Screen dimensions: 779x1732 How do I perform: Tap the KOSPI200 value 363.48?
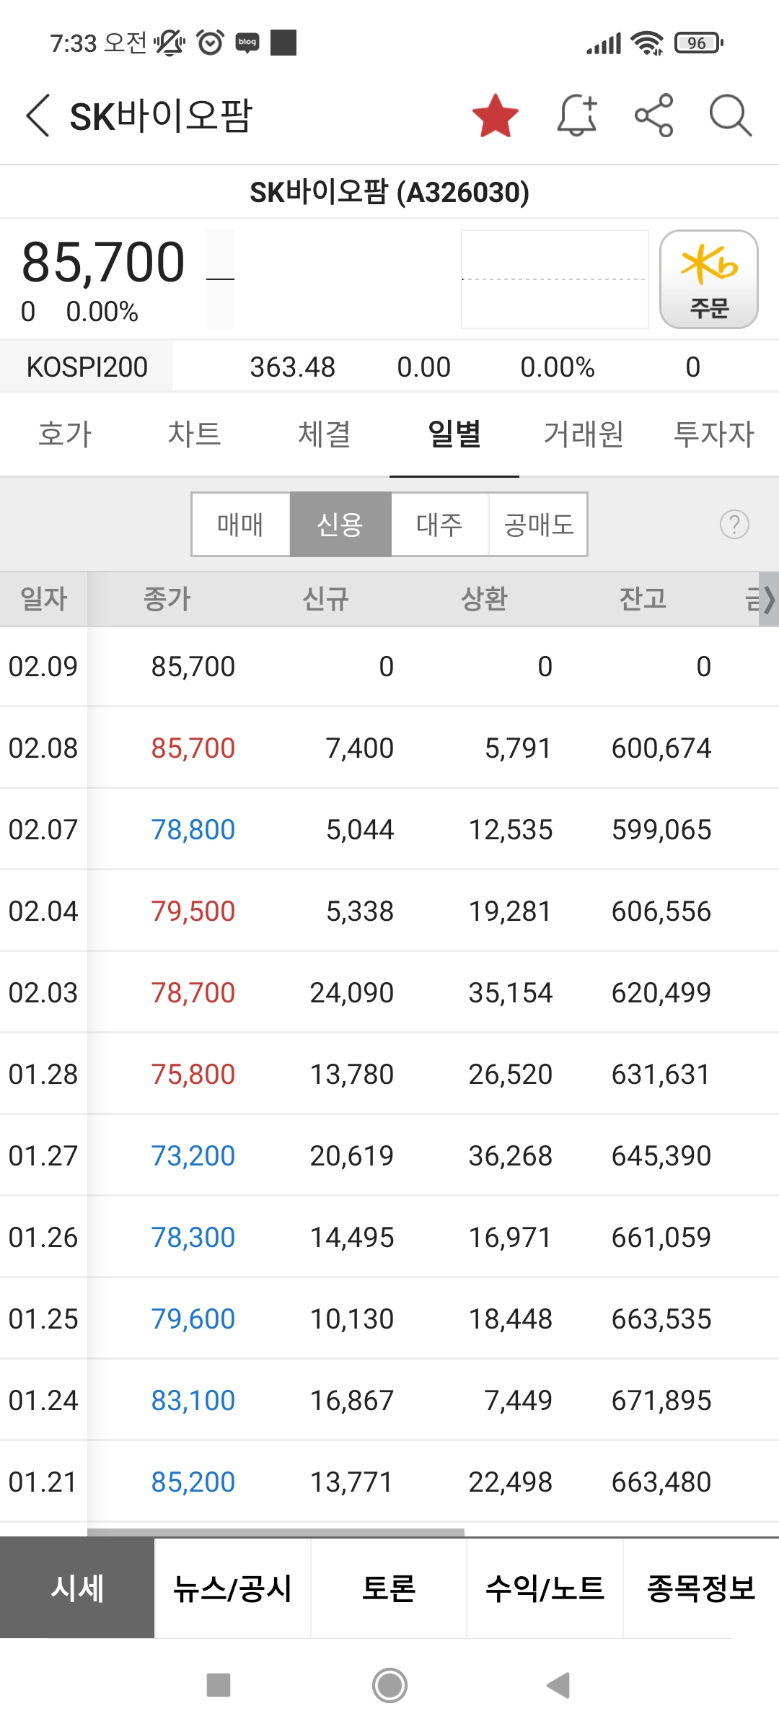click(292, 367)
